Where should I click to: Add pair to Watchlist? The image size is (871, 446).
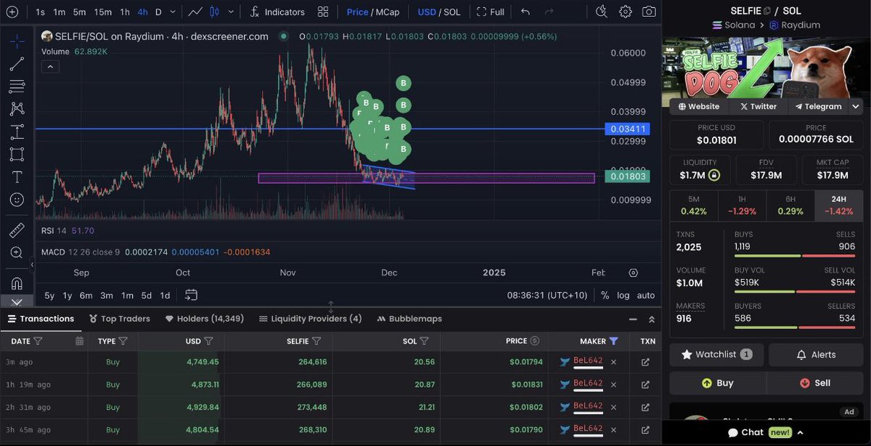point(716,354)
